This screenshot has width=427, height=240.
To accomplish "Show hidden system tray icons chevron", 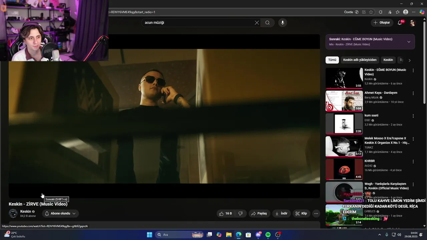I will [379, 235].
